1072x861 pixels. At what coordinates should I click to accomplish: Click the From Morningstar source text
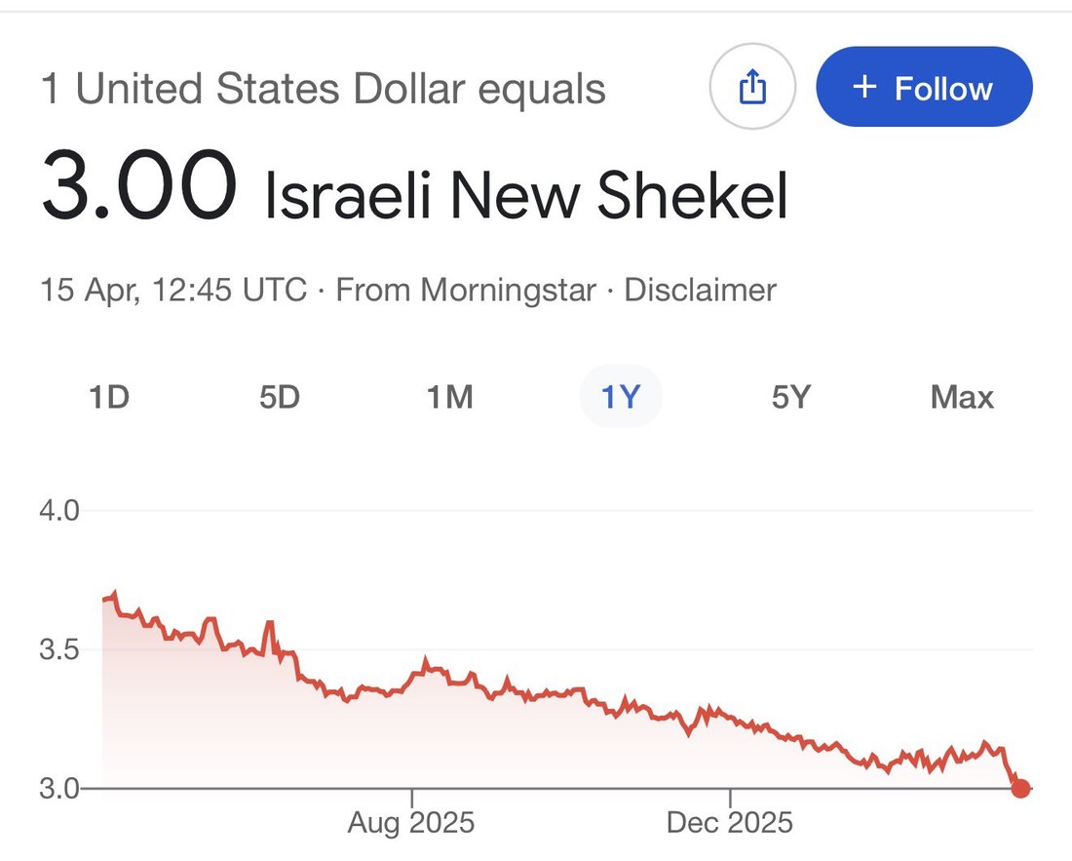[x=466, y=291]
